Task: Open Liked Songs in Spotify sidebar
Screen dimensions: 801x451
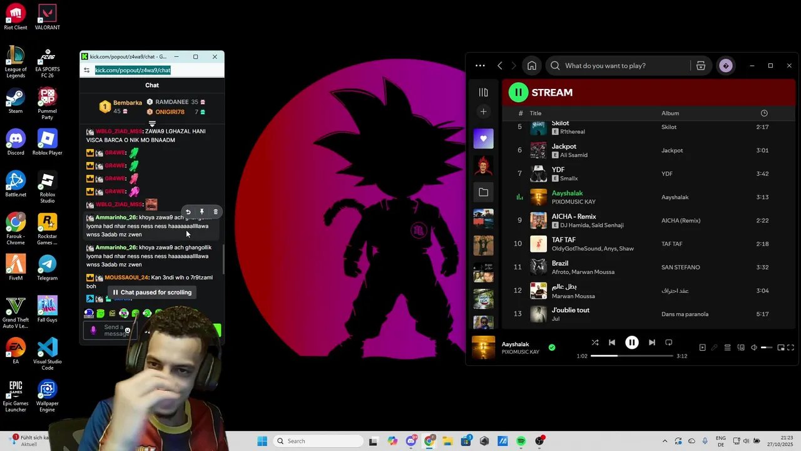Action: tap(483, 138)
